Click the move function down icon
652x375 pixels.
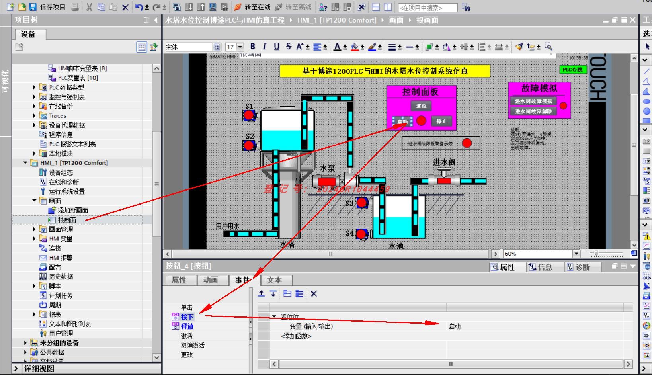tap(273, 293)
